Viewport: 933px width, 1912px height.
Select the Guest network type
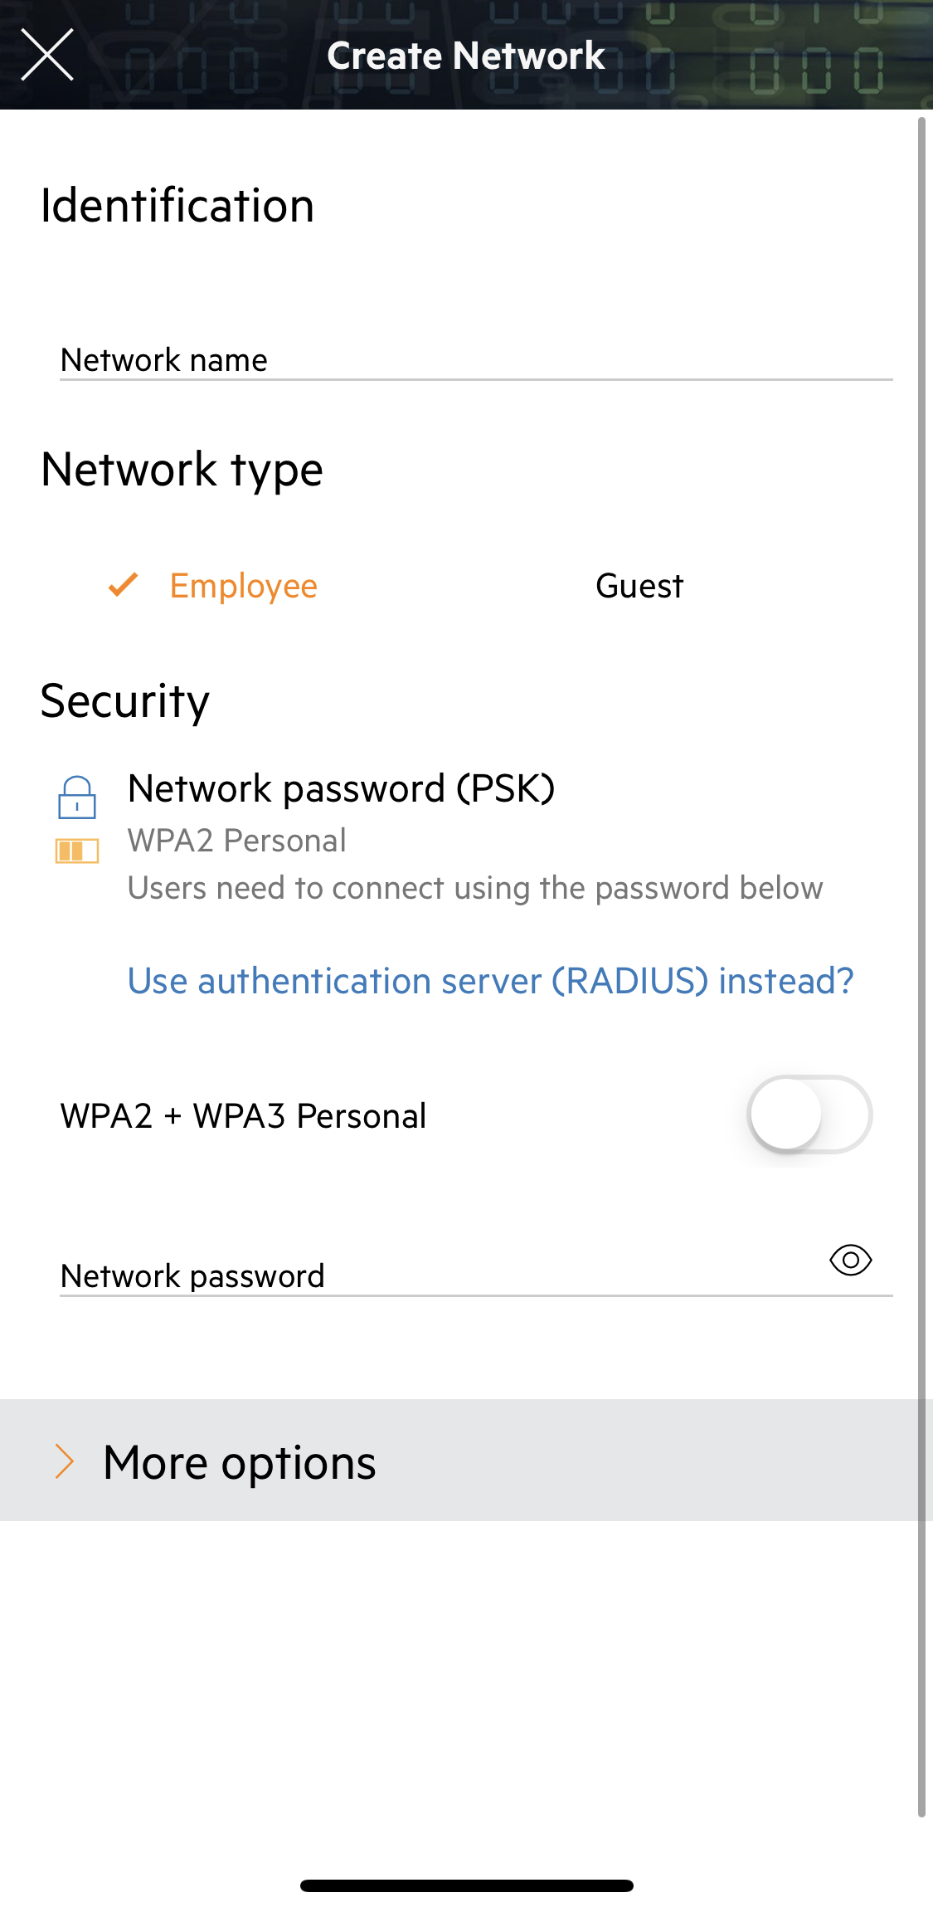[x=639, y=586]
